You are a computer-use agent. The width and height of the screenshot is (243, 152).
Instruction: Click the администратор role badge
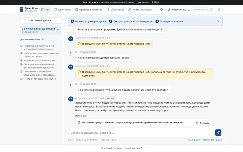(200, 9)
